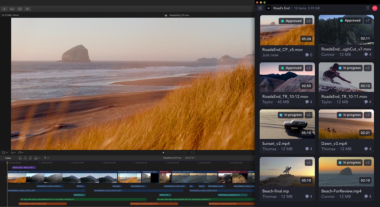380x207 pixels.
Task: Select the PPGFX020_CONTENT_V1 timeline clip
Action: pyautogui.click(x=62, y=178)
